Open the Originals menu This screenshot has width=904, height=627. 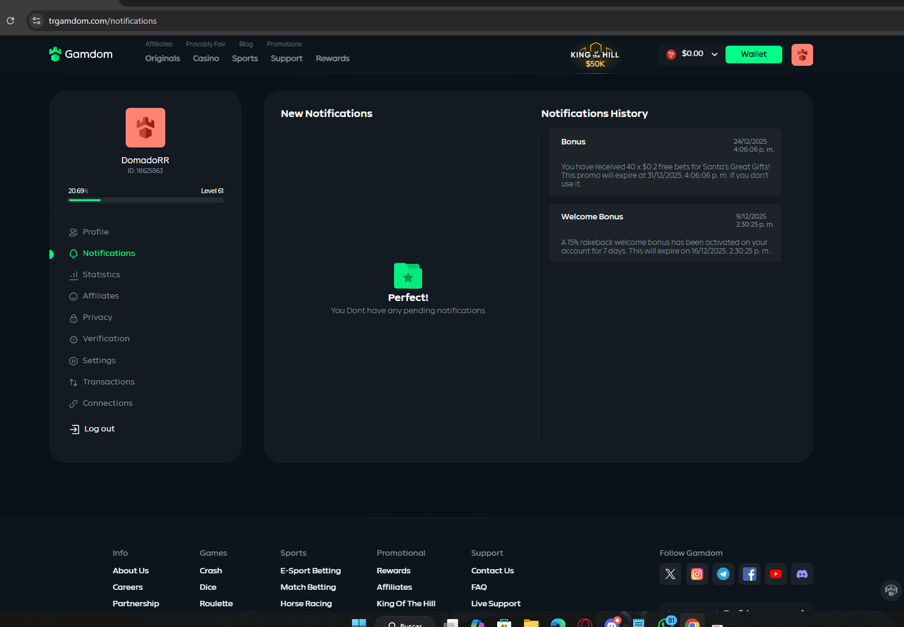tap(162, 58)
